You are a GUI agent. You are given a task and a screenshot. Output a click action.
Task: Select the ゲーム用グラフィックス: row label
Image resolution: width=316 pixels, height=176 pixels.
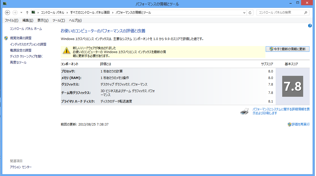76,93
